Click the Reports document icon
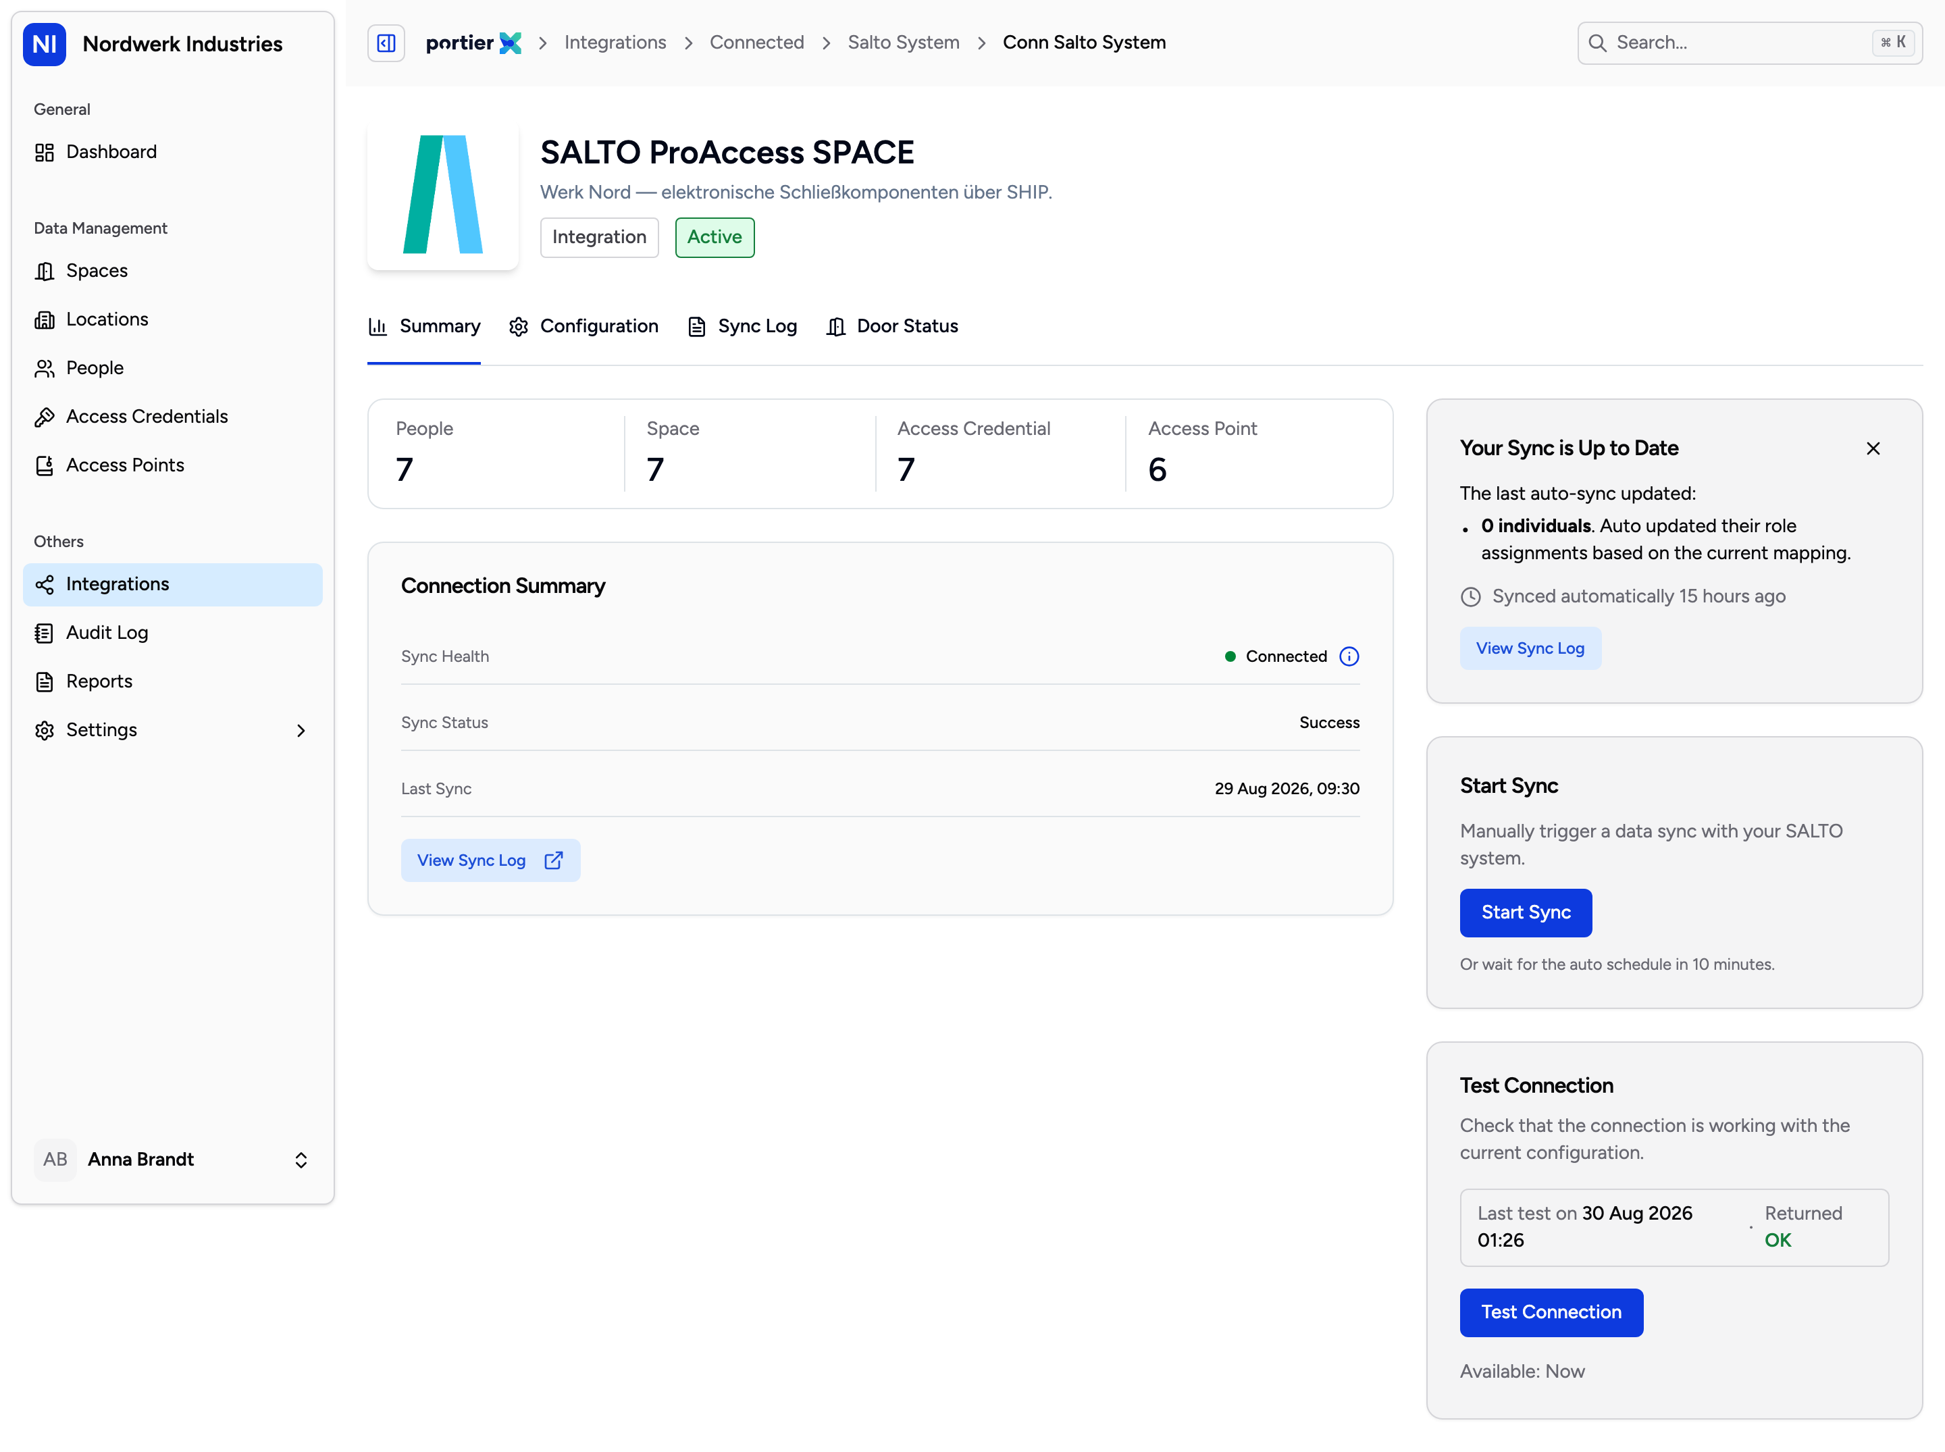This screenshot has width=1945, height=1452. 45,682
